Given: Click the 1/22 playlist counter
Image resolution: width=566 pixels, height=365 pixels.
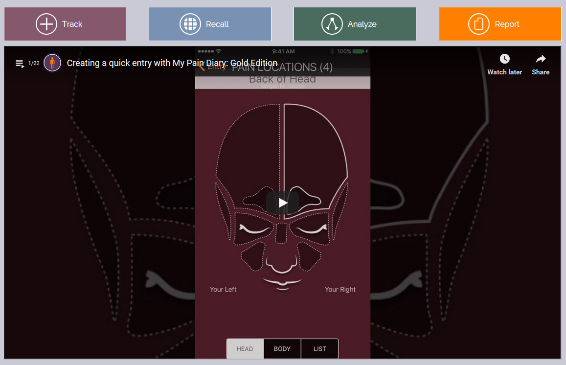Looking at the screenshot, I should 34,63.
